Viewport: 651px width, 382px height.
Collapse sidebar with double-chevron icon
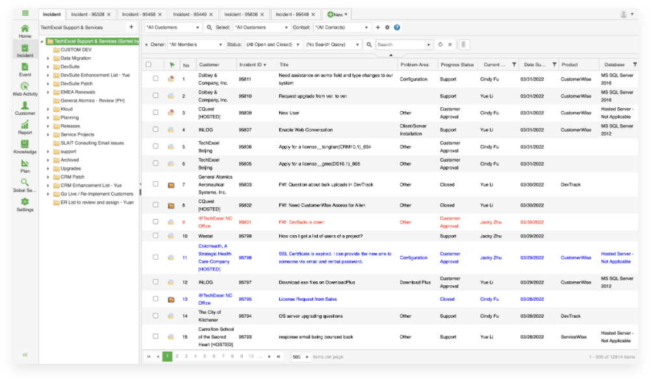point(25,355)
